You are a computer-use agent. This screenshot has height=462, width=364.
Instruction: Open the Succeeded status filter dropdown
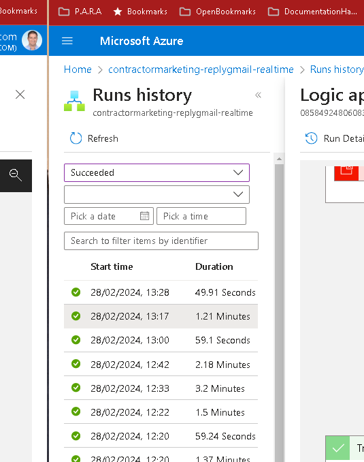tap(156, 172)
